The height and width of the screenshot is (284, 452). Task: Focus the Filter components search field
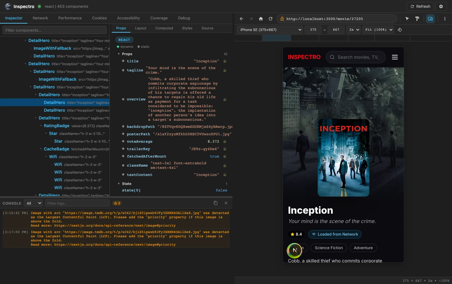tap(55, 30)
